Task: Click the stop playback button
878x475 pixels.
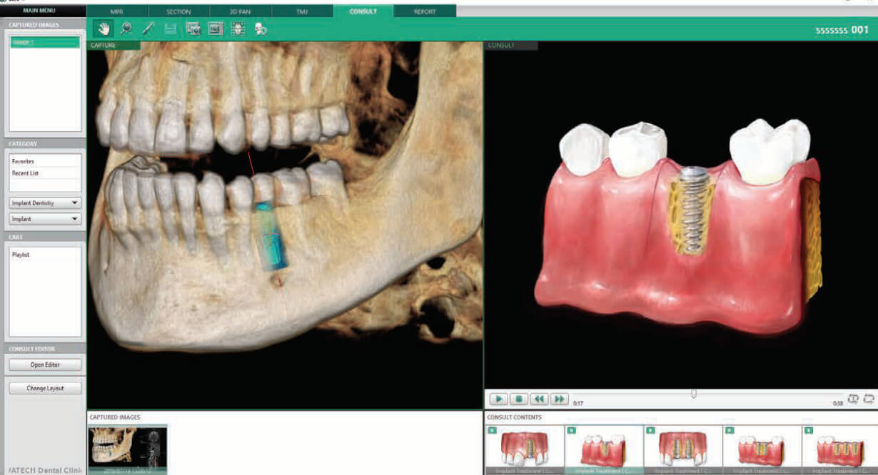Action: pyautogui.click(x=520, y=399)
